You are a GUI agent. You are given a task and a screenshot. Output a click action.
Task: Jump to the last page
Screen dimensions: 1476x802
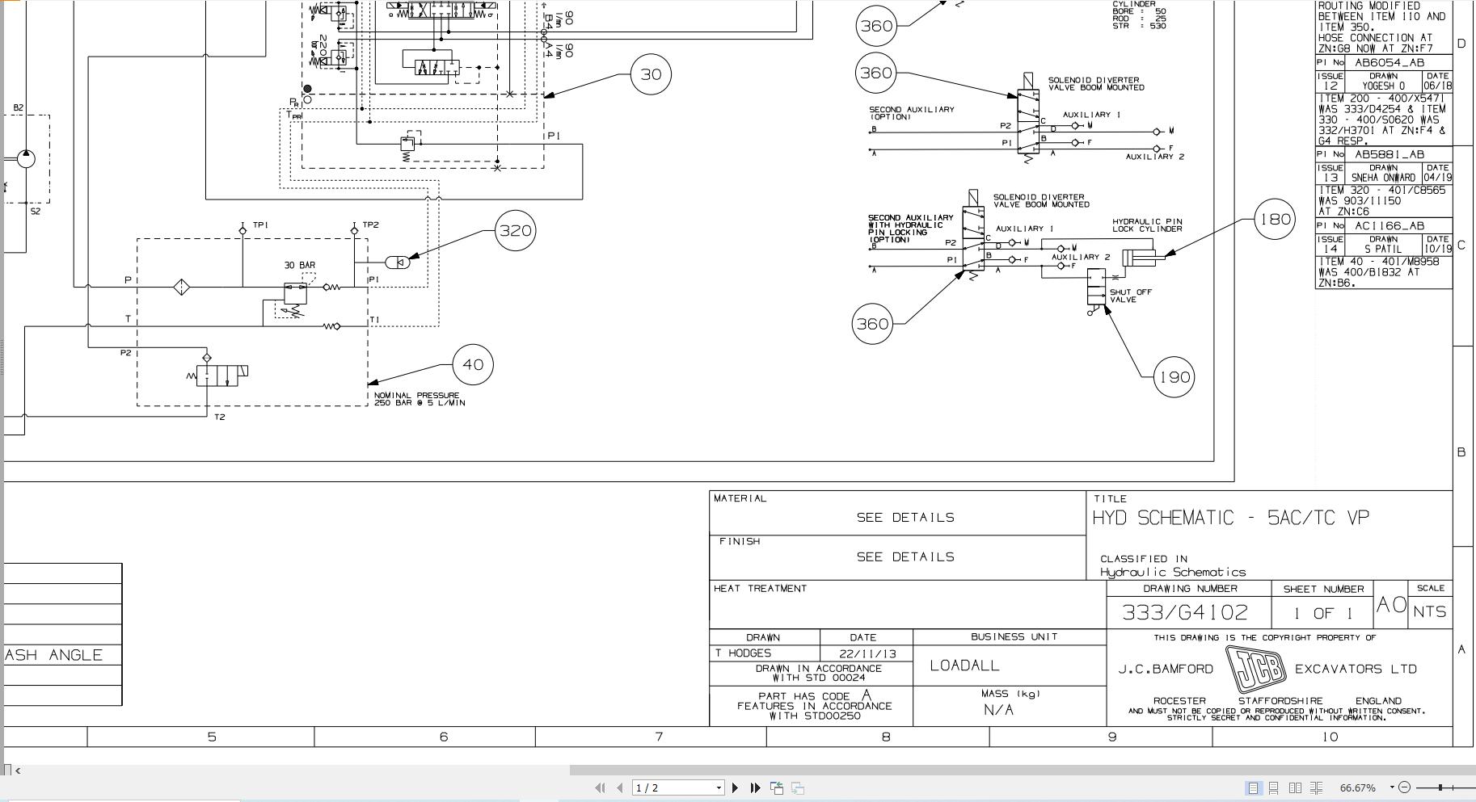(x=755, y=787)
